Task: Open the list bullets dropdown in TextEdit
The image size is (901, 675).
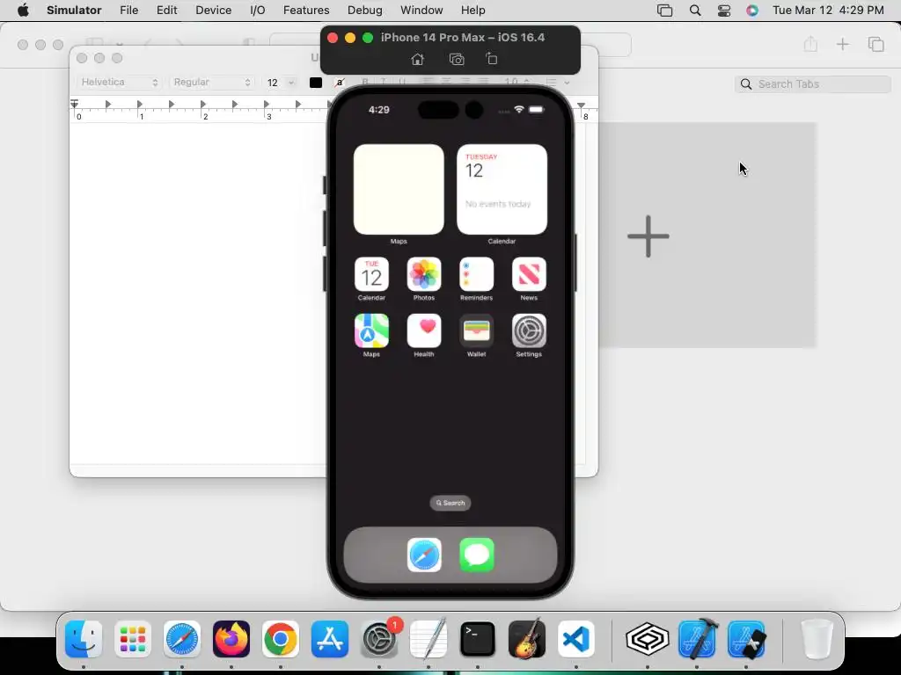Action: (x=557, y=83)
